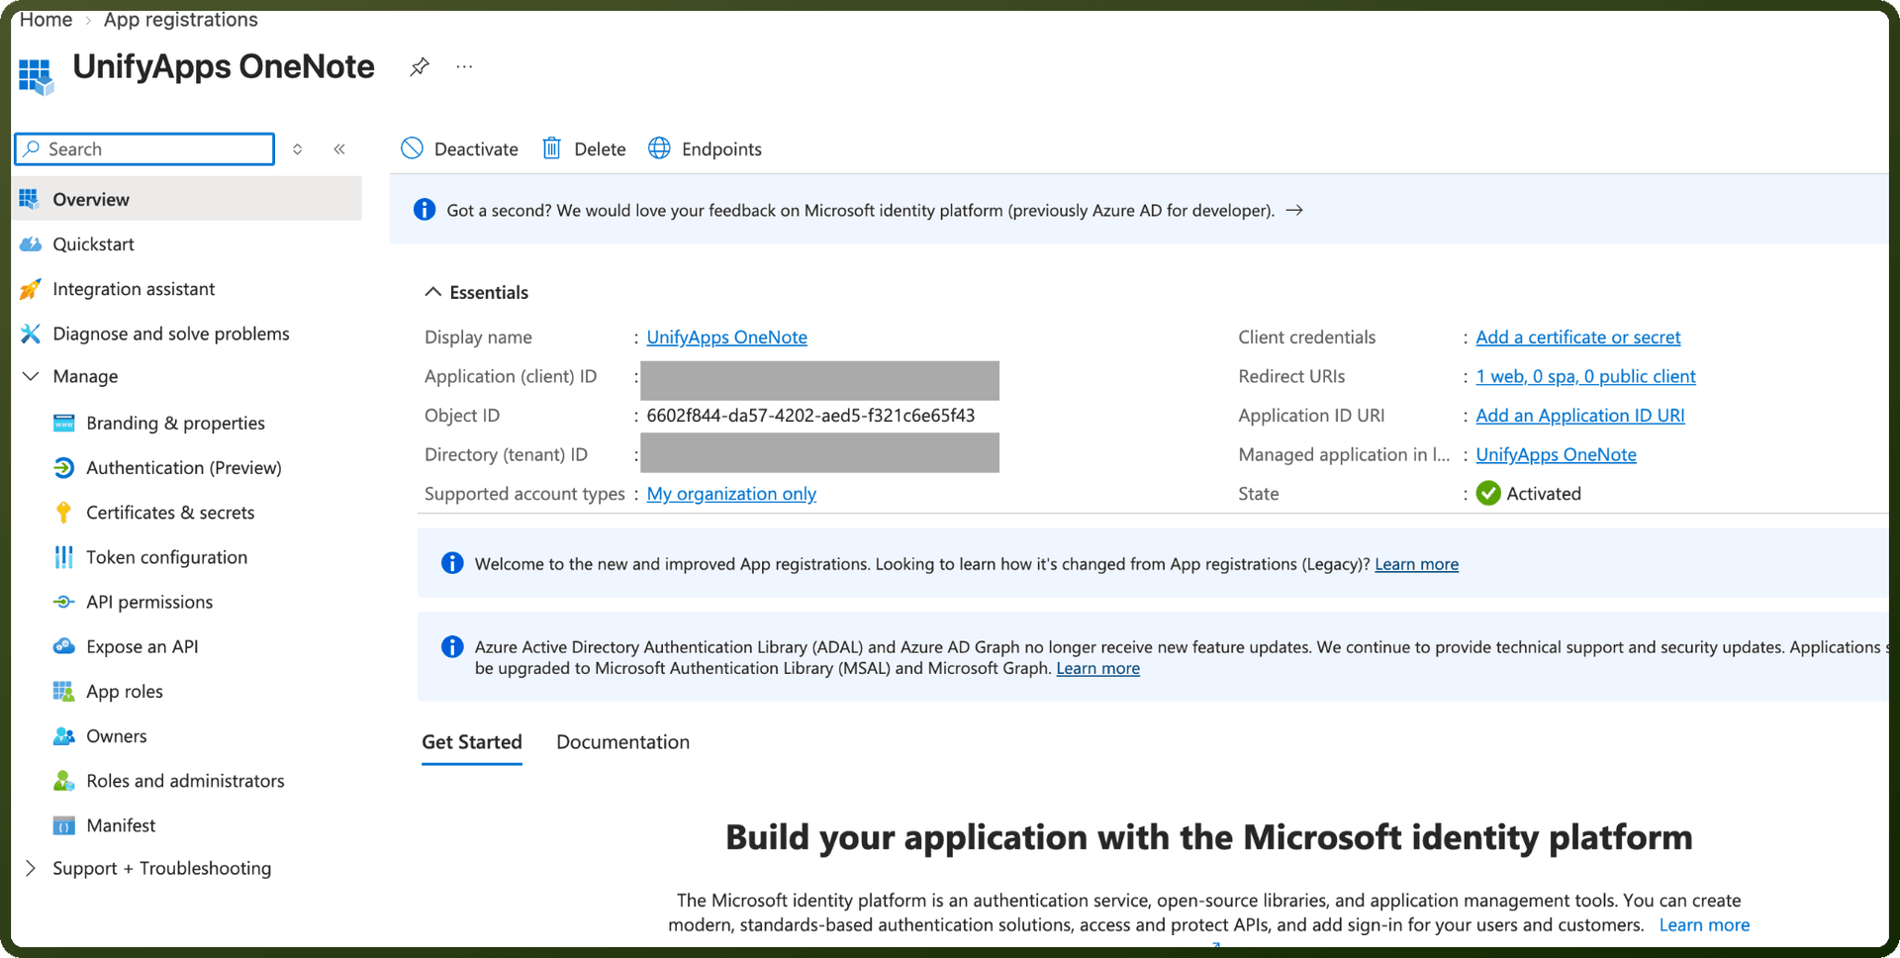
Task: Switch to the Documentation tab
Action: (x=622, y=742)
